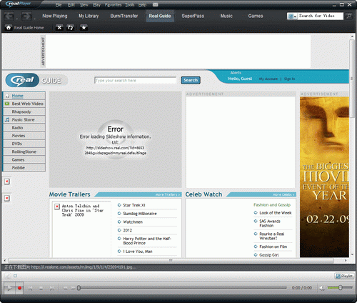This screenshot has width=357, height=303.
Task: Click the vertical scrollbar of the page
Action: (x=352, y=79)
